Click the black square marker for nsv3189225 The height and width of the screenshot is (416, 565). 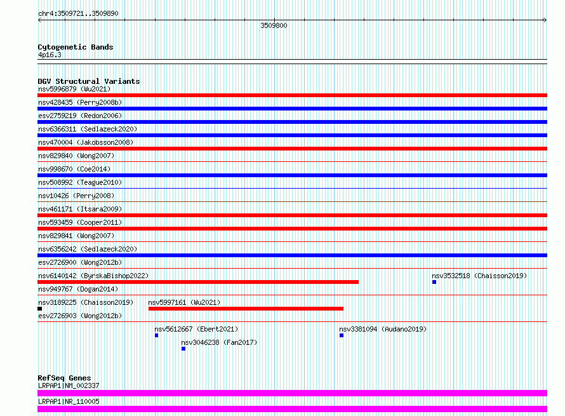[x=39, y=309]
